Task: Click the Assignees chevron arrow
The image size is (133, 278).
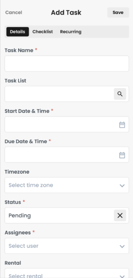Action: click(122, 246)
